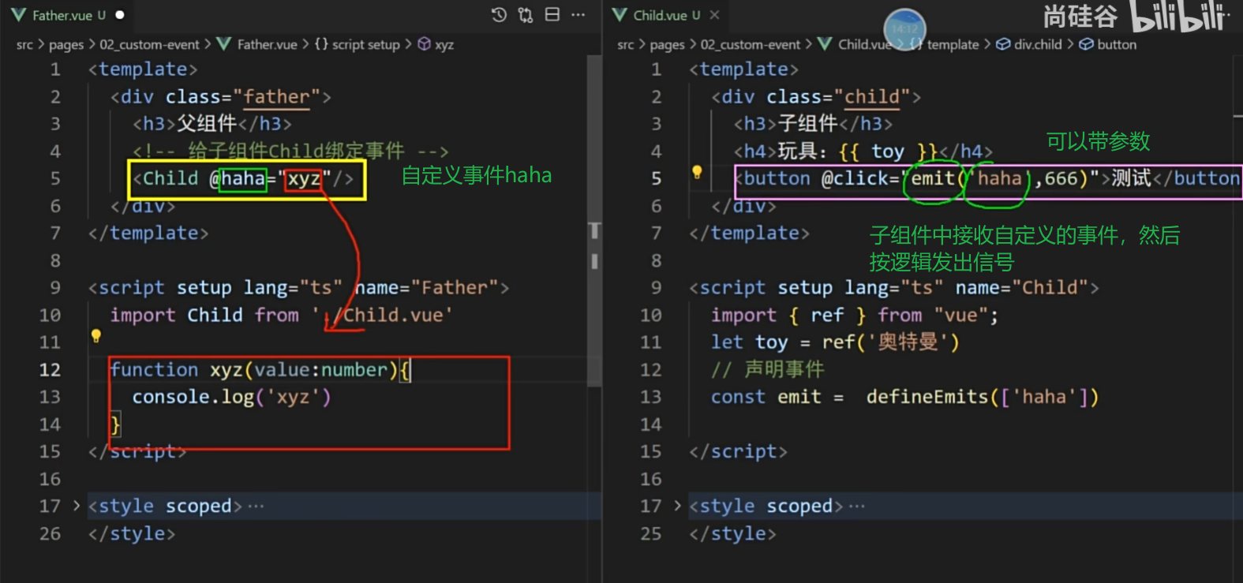Switch to the Father.vue tab
Screen dimensions: 1243x583
pos(62,15)
